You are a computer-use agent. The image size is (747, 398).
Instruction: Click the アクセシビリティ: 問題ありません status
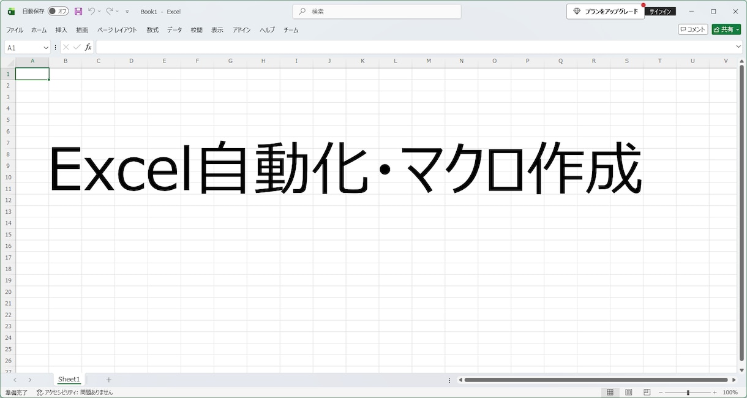(x=75, y=392)
